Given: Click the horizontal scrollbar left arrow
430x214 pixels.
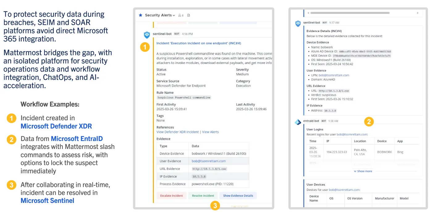Looking at the screenshot, I should coord(308,13).
